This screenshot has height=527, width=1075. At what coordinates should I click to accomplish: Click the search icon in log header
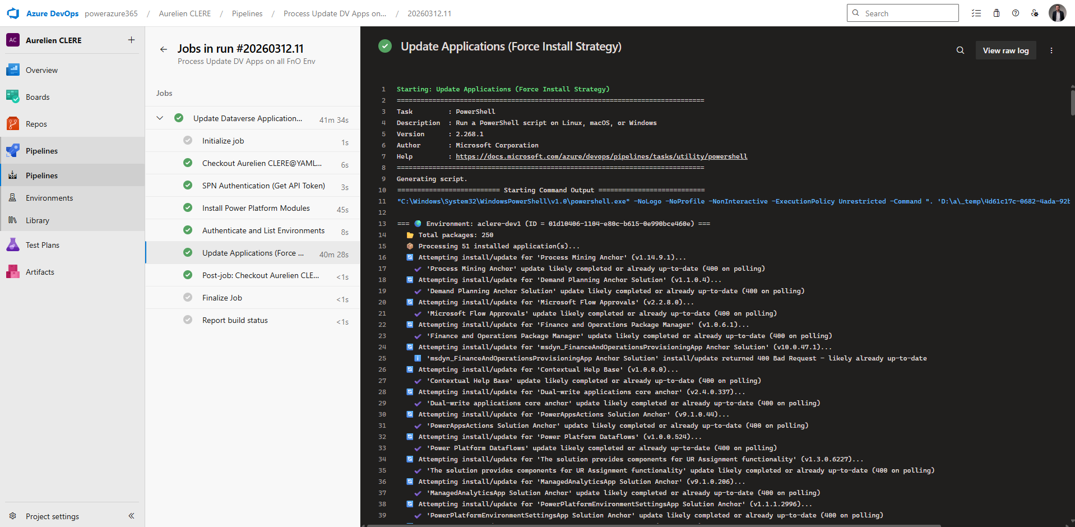click(x=960, y=50)
